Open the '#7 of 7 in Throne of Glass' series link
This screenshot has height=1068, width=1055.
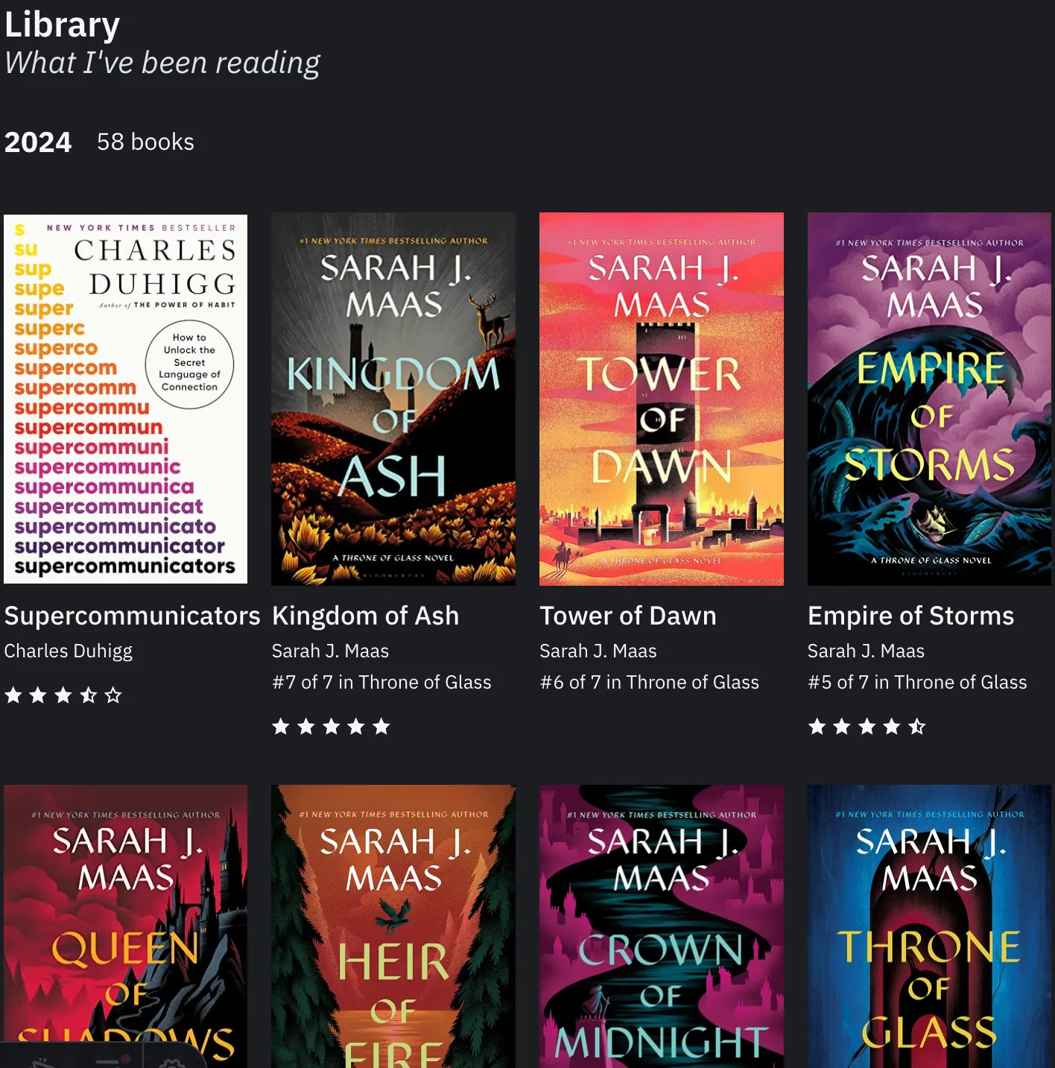381,682
